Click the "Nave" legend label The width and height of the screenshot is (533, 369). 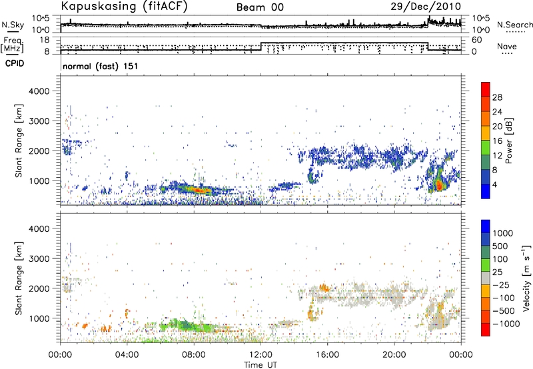507,46
